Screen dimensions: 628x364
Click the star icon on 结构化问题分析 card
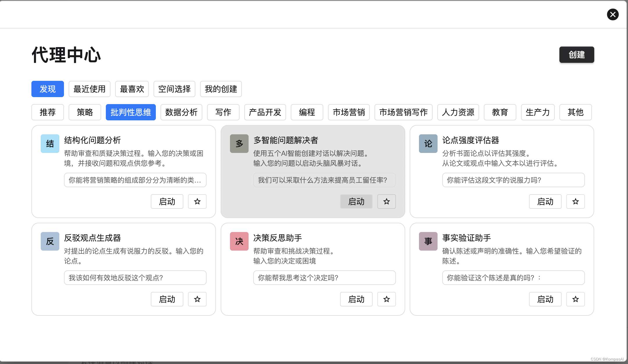click(x=197, y=201)
